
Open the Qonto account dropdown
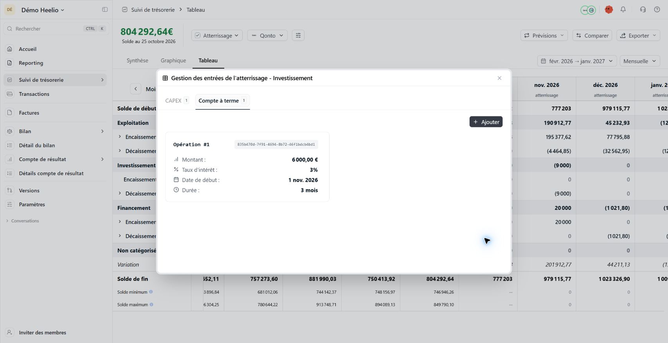268,35
